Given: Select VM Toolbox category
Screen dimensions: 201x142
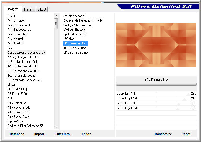Looking at the screenshot, I should [x=16, y=43].
